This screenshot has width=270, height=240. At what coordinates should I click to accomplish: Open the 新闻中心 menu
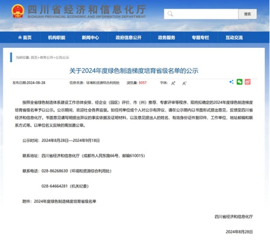[91, 37]
